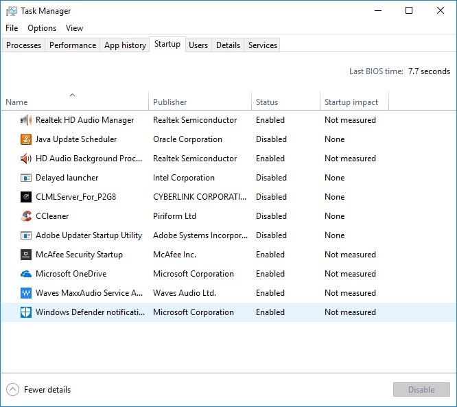The height and width of the screenshot is (407, 457).
Task: Click Enabled status in Microsoft OneDrive row
Action: point(270,274)
